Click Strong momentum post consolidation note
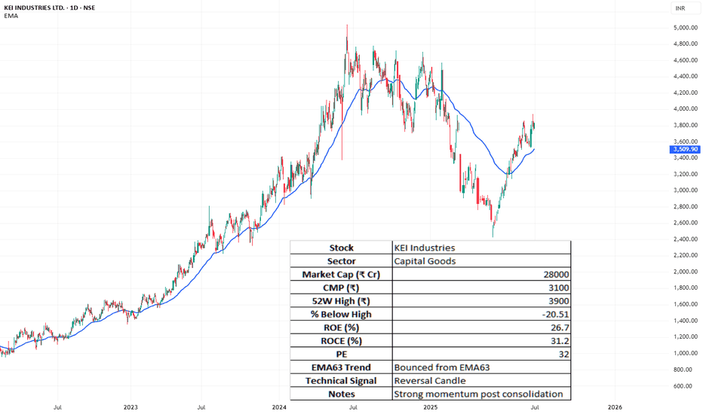The height and width of the screenshot is (414, 703). click(481, 394)
